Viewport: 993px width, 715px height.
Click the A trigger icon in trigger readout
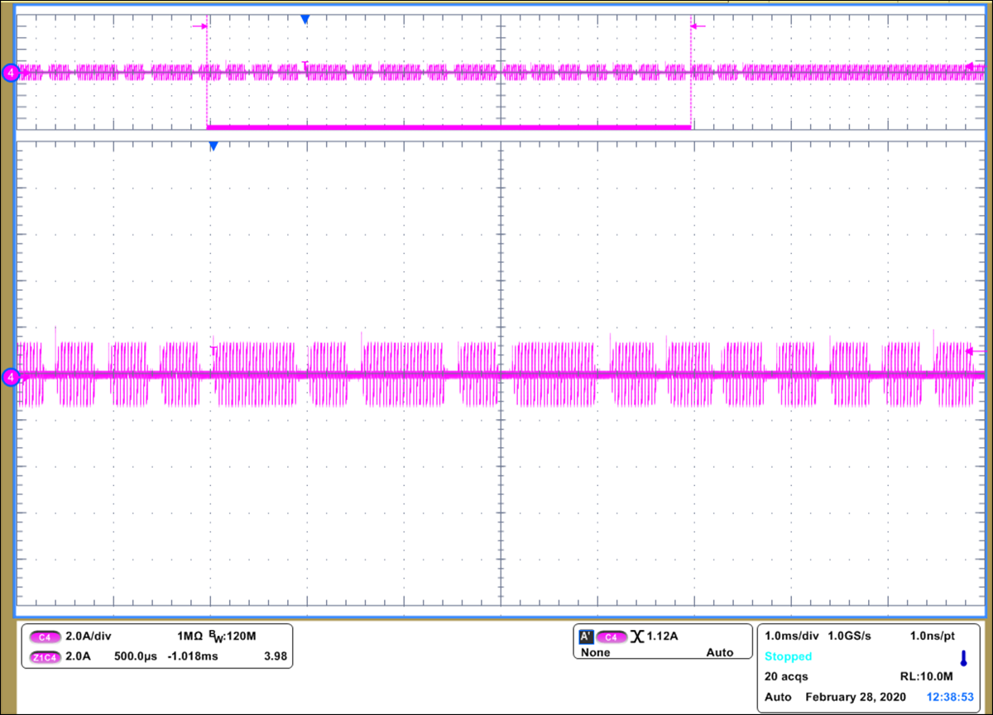(x=585, y=636)
